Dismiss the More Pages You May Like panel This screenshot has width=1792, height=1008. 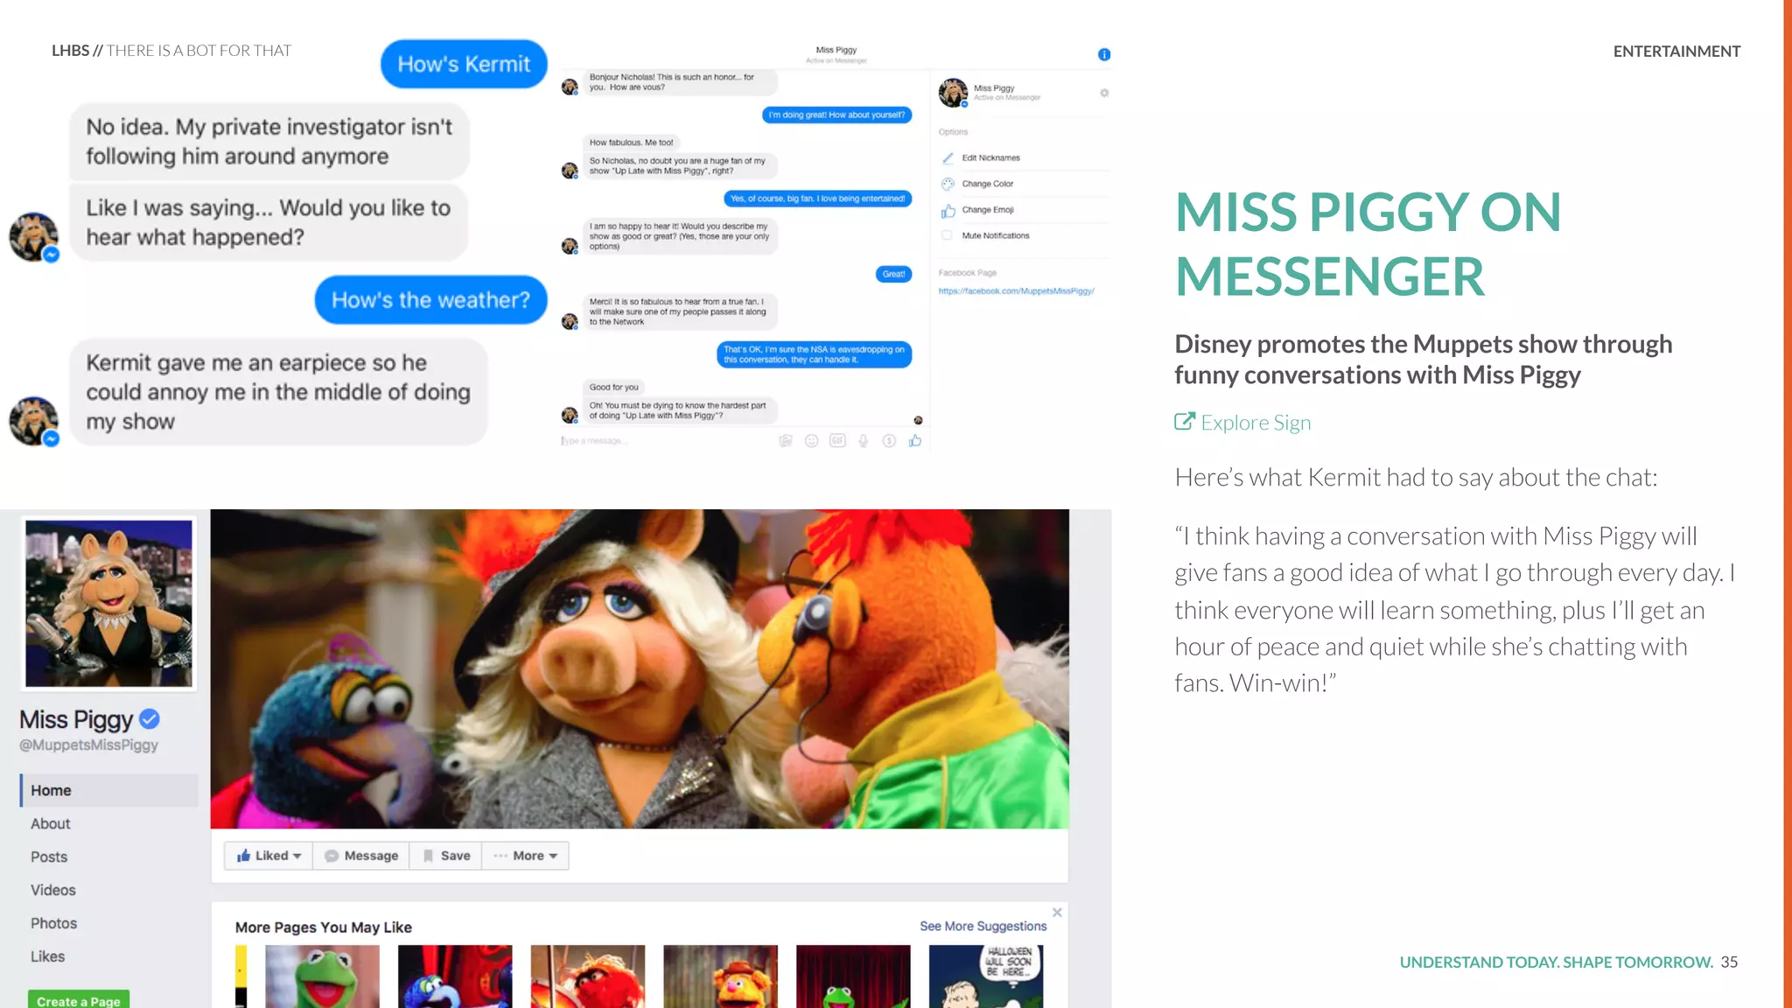coord(1057,913)
